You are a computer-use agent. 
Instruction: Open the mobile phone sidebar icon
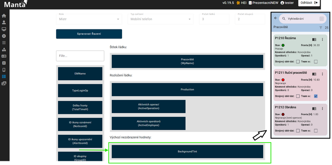[x=4, y=70]
